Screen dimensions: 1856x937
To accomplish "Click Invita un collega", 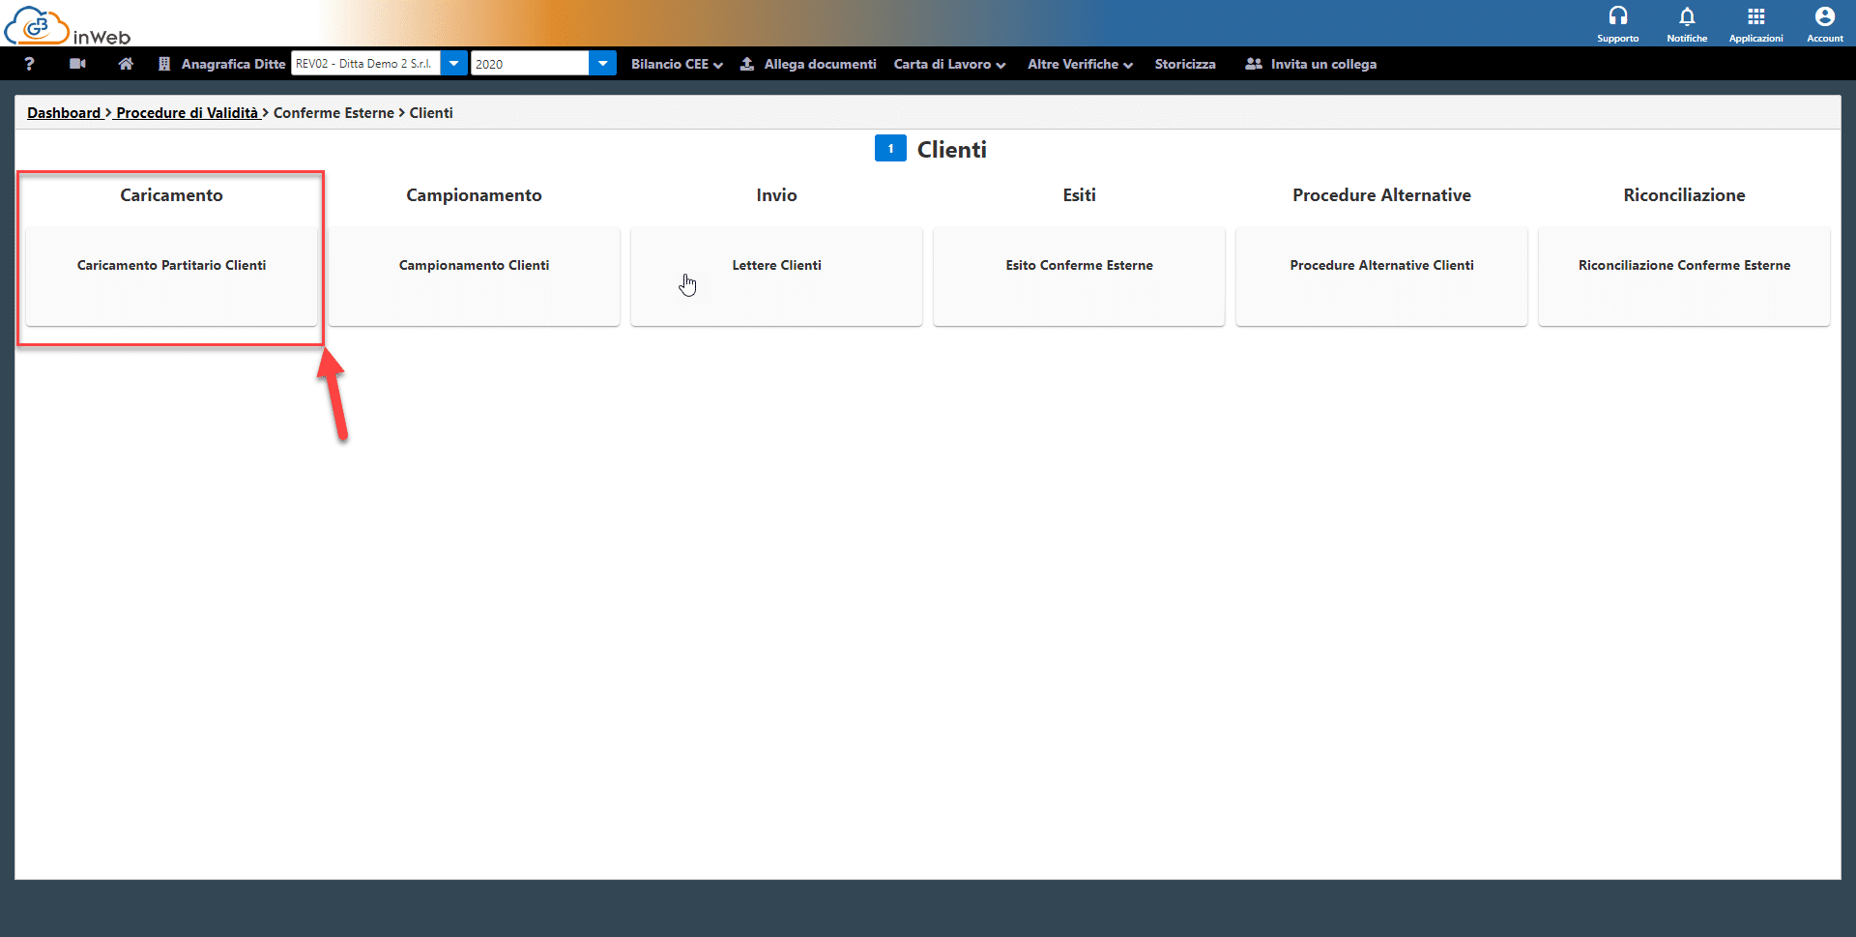I will click(1312, 64).
